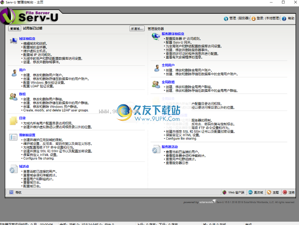Click the 服务器详细信息 globe computer icon
Screen dimensions: 299x225
click(156, 36)
